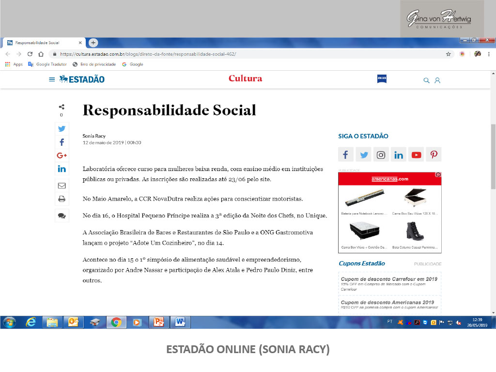Click the Estadão logo
This screenshot has width=496, height=372.
point(82,79)
